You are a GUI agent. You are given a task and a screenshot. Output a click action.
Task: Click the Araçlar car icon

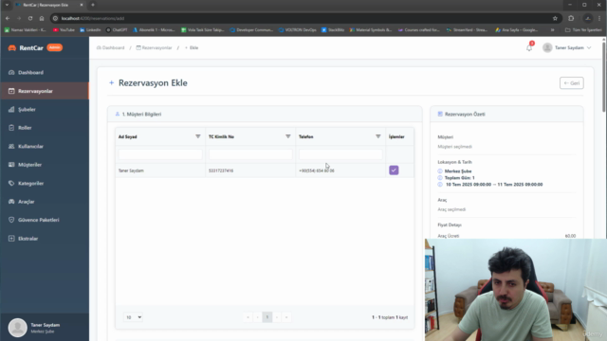click(x=11, y=202)
